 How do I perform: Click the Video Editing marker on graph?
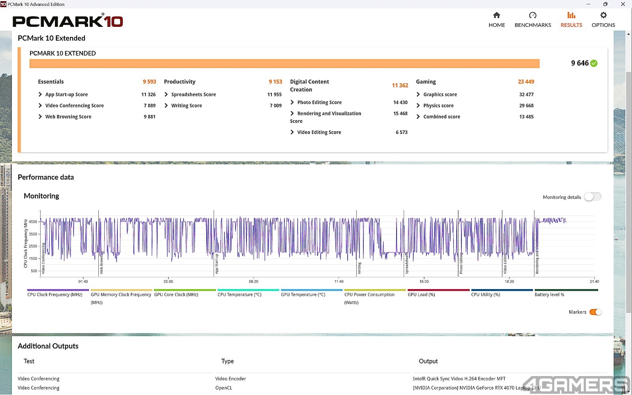[x=504, y=264]
